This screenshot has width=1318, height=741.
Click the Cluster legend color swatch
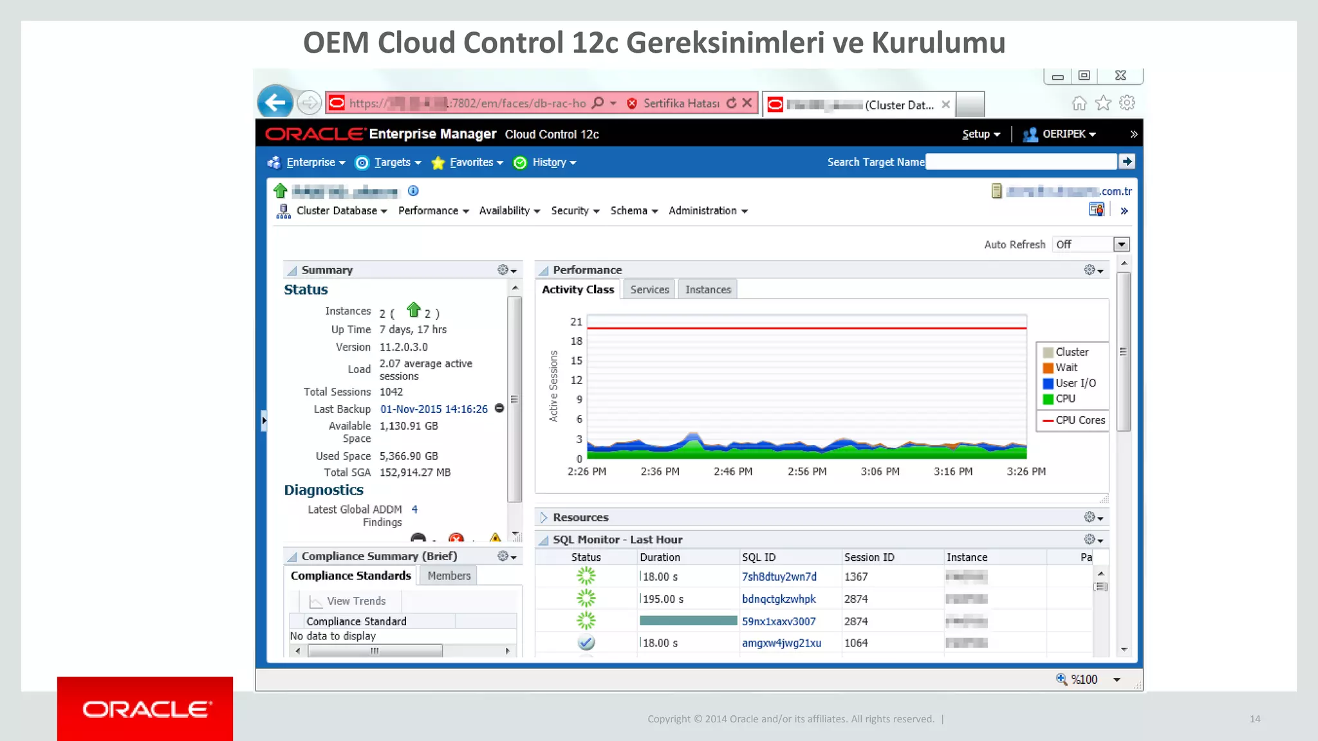[x=1048, y=352]
